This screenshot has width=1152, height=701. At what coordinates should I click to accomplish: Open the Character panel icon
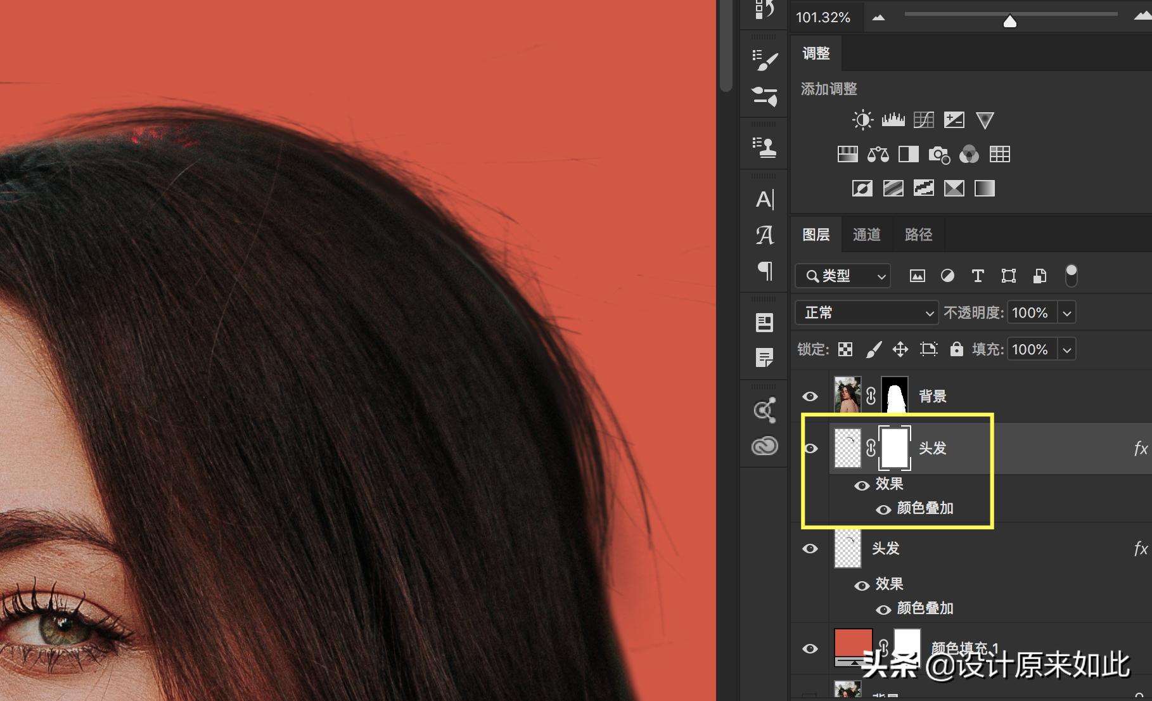[x=764, y=200]
